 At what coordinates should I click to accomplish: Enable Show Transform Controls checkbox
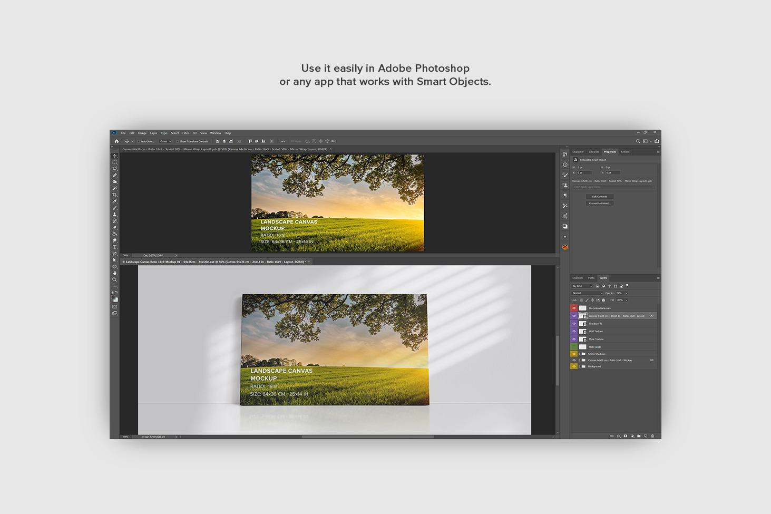coord(178,141)
